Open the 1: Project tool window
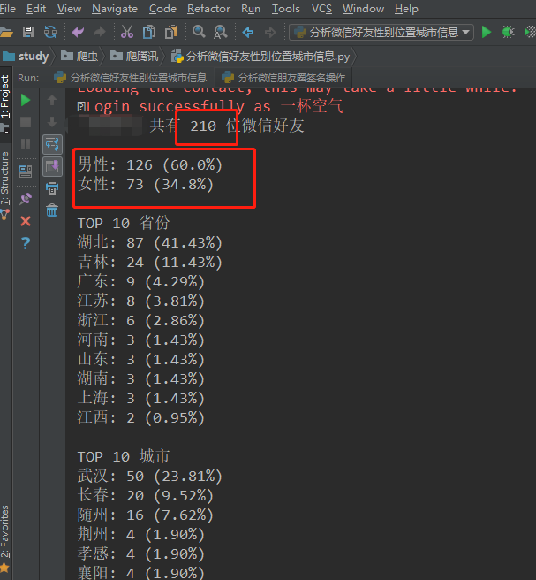The image size is (536, 580). point(5,97)
